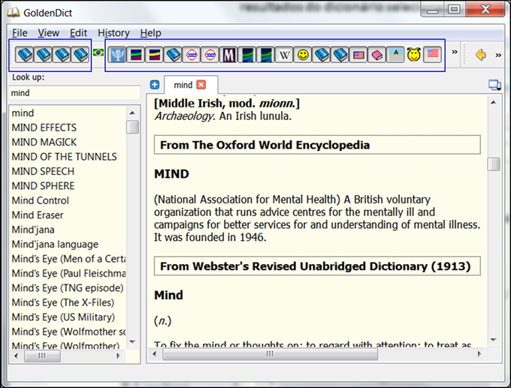Image resolution: width=511 pixels, height=388 pixels.
Task: Click the Brazil flag dictionary icon
Action: pyautogui.click(x=98, y=52)
